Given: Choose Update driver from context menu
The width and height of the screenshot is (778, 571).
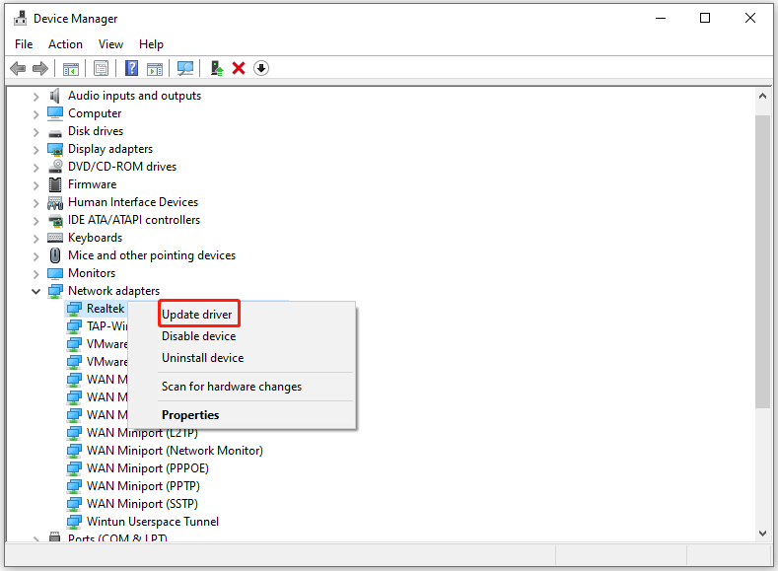Looking at the screenshot, I should 197,315.
